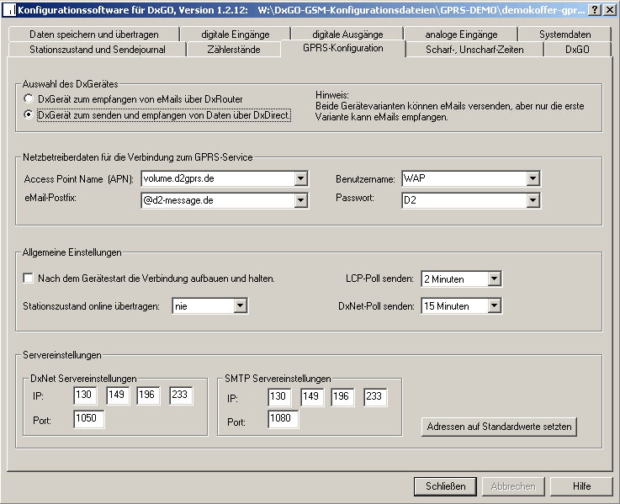The height and width of the screenshot is (504, 620).
Task: Open the LCP-Poll senden interval dropdown
Action: (x=494, y=279)
